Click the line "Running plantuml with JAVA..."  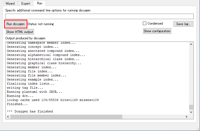point(34,92)
